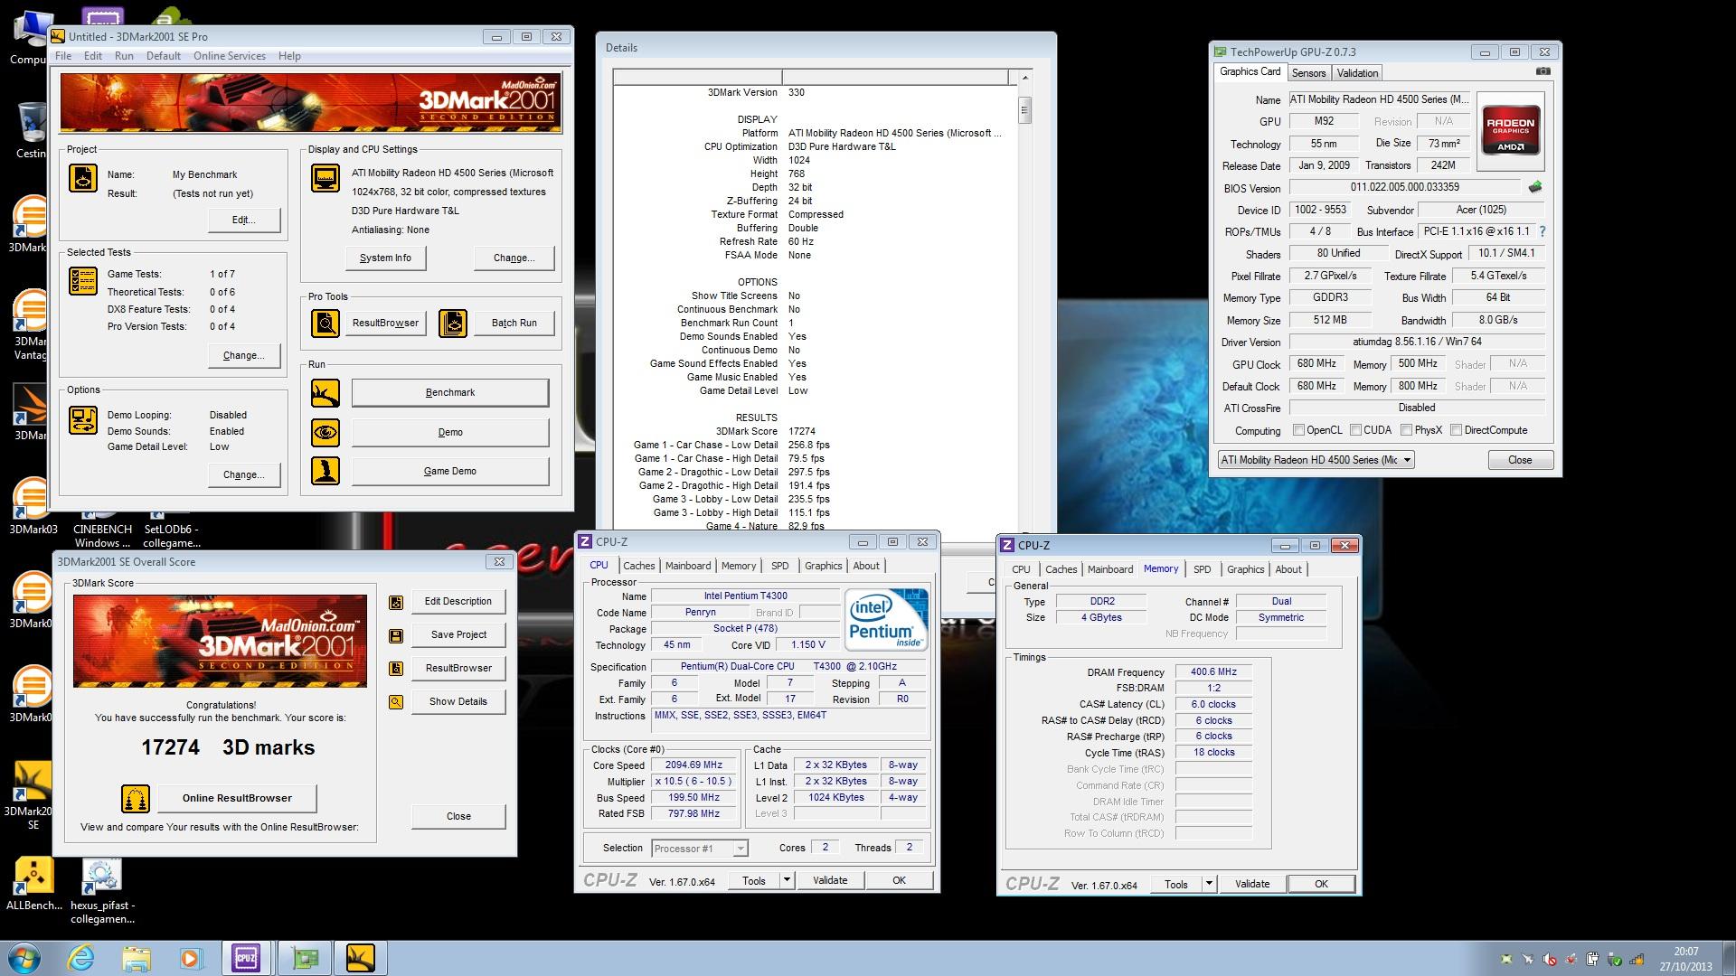Open the Tools dropdown arrow in CPU-Z CPU window

787,880
